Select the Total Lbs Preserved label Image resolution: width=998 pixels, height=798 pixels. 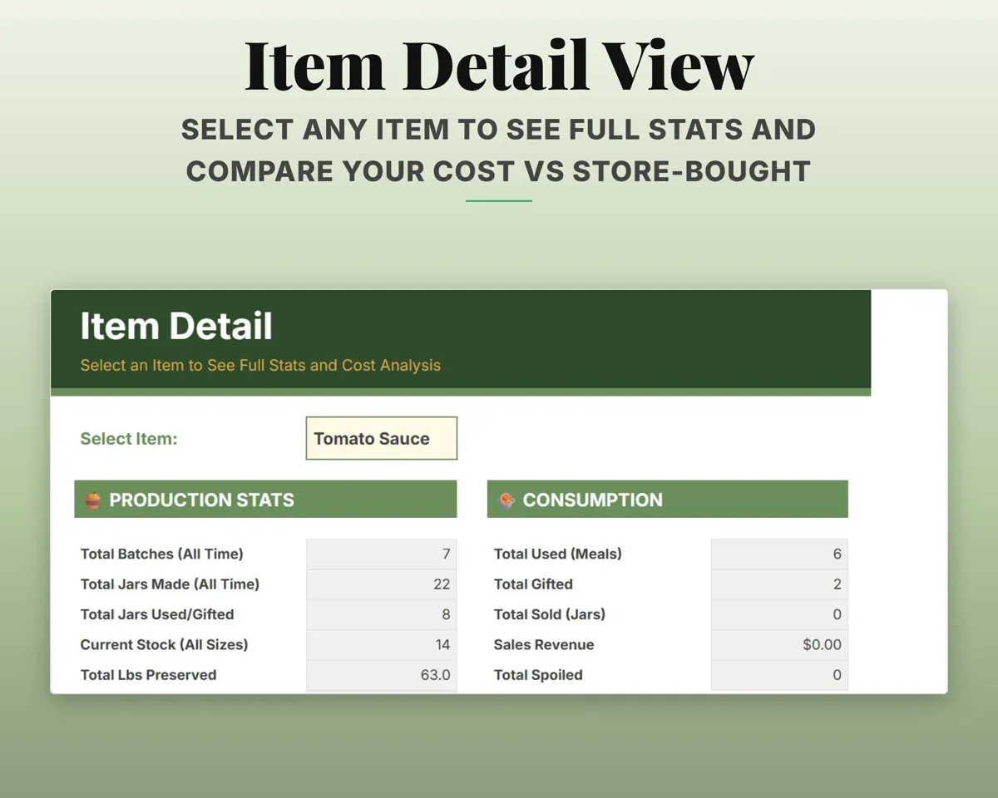click(x=148, y=675)
